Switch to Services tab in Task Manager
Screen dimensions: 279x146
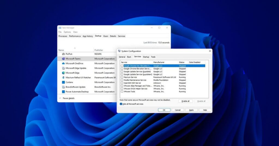pos(122,36)
